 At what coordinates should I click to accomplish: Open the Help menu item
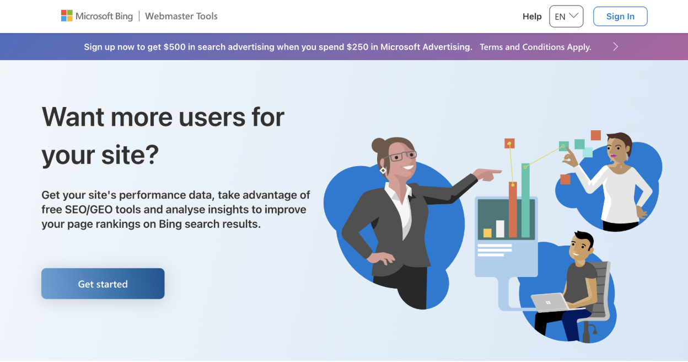click(532, 17)
